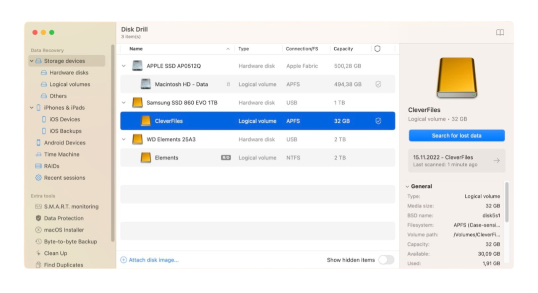The height and width of the screenshot is (293, 538).
Task: Sort list by the Capacity column header
Action: pos(343,49)
